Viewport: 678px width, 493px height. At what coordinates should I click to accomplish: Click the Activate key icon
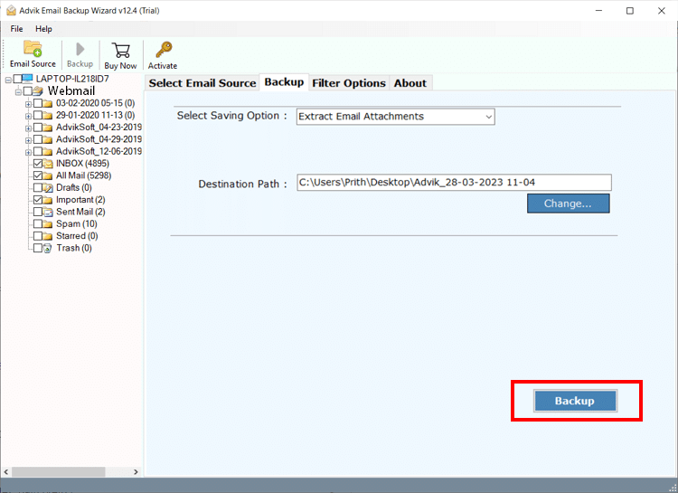[x=164, y=50]
